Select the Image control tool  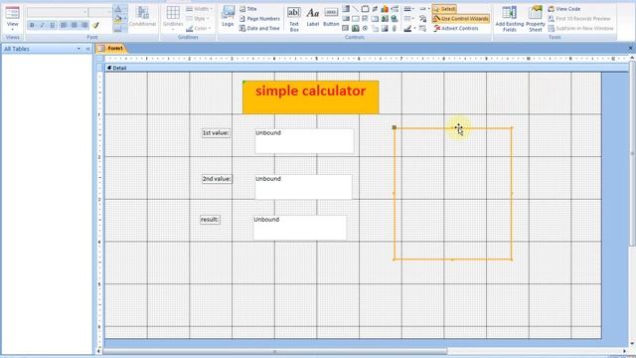click(x=385, y=28)
